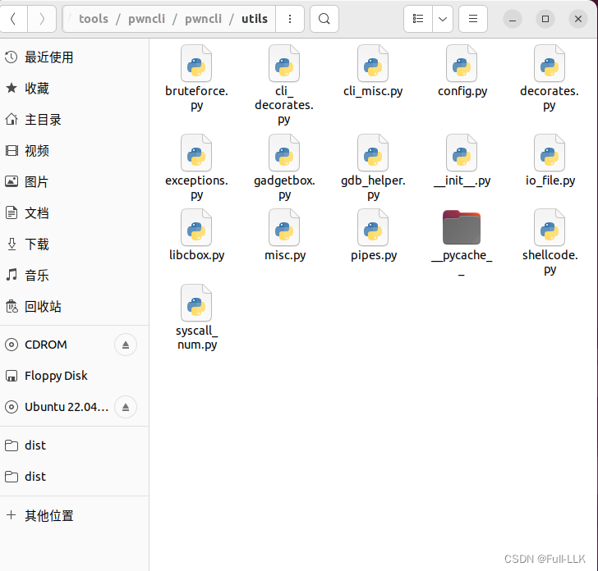The width and height of the screenshot is (598, 571).
Task: Open path bar options menu
Action: pyautogui.click(x=290, y=19)
